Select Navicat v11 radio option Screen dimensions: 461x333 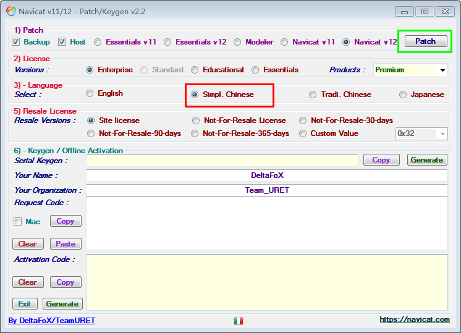click(x=284, y=42)
